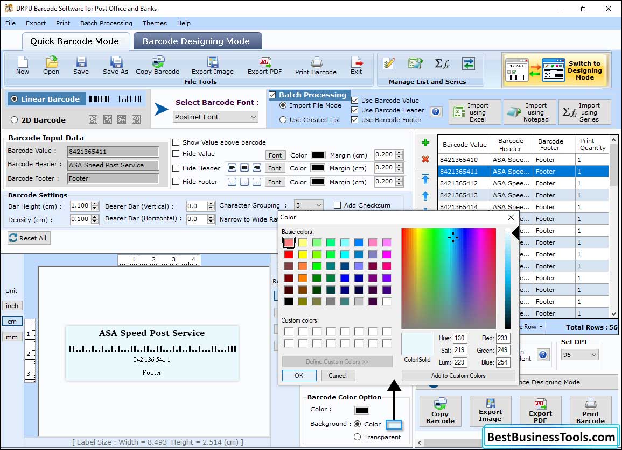The height and width of the screenshot is (450, 622).
Task: Click Import using Excel
Action: tap(475, 112)
